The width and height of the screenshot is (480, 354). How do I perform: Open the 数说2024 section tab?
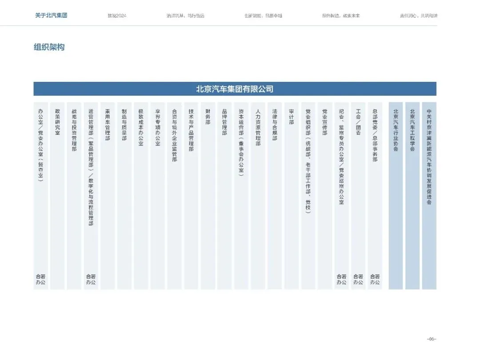pos(117,16)
